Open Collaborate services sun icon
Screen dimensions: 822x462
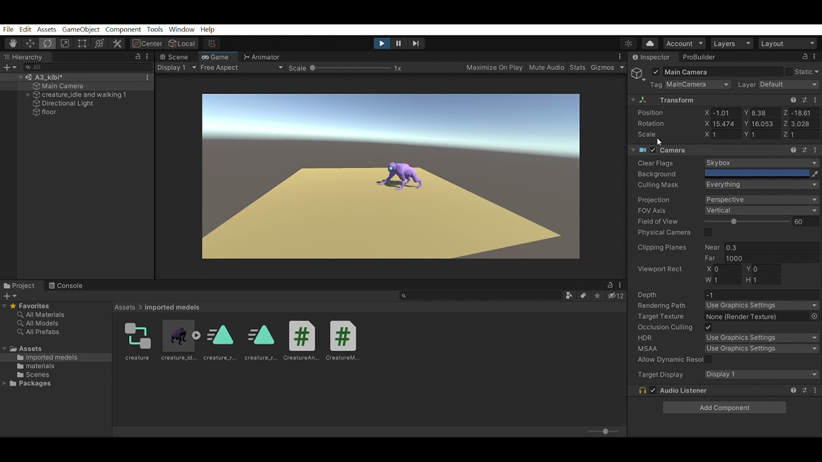(x=629, y=44)
